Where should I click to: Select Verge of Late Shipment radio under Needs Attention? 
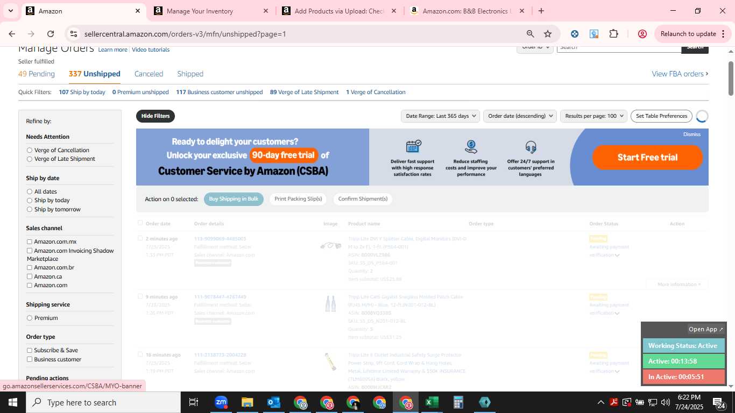click(x=30, y=159)
